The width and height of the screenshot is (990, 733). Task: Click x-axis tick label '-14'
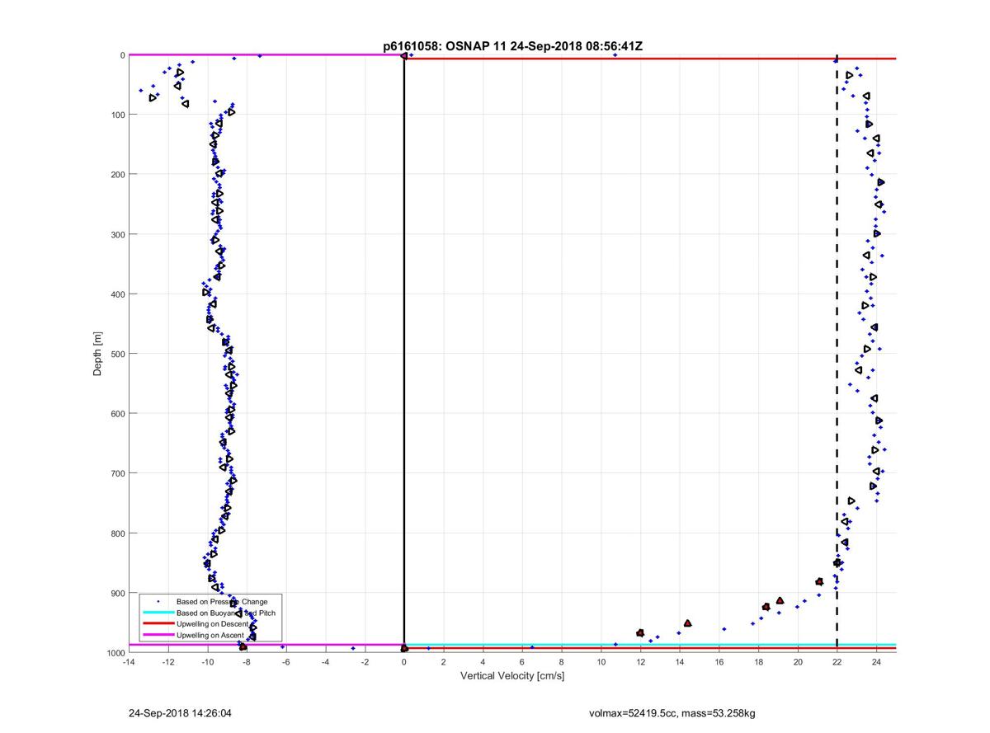pyautogui.click(x=128, y=661)
